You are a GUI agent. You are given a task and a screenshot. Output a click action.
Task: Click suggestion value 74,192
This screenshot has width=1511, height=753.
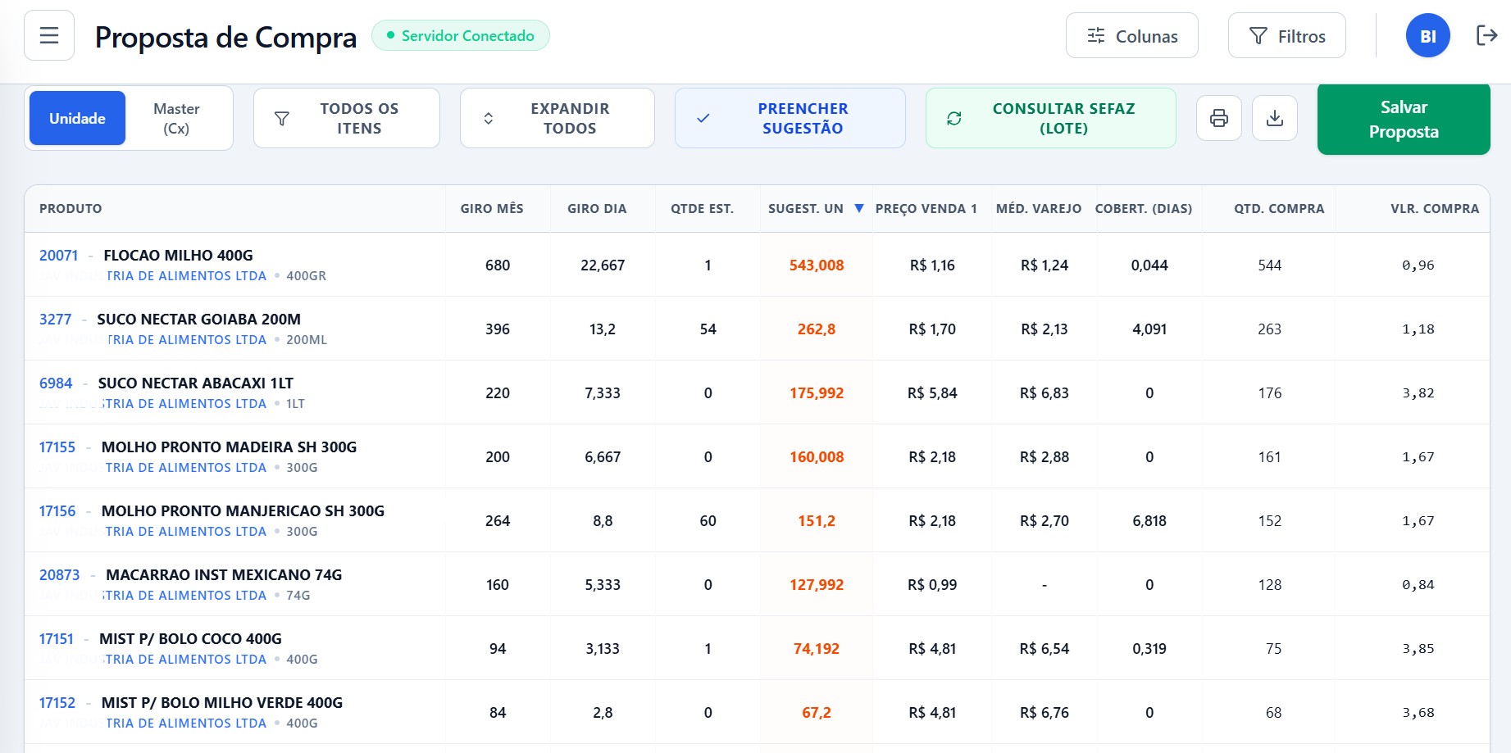pos(817,649)
